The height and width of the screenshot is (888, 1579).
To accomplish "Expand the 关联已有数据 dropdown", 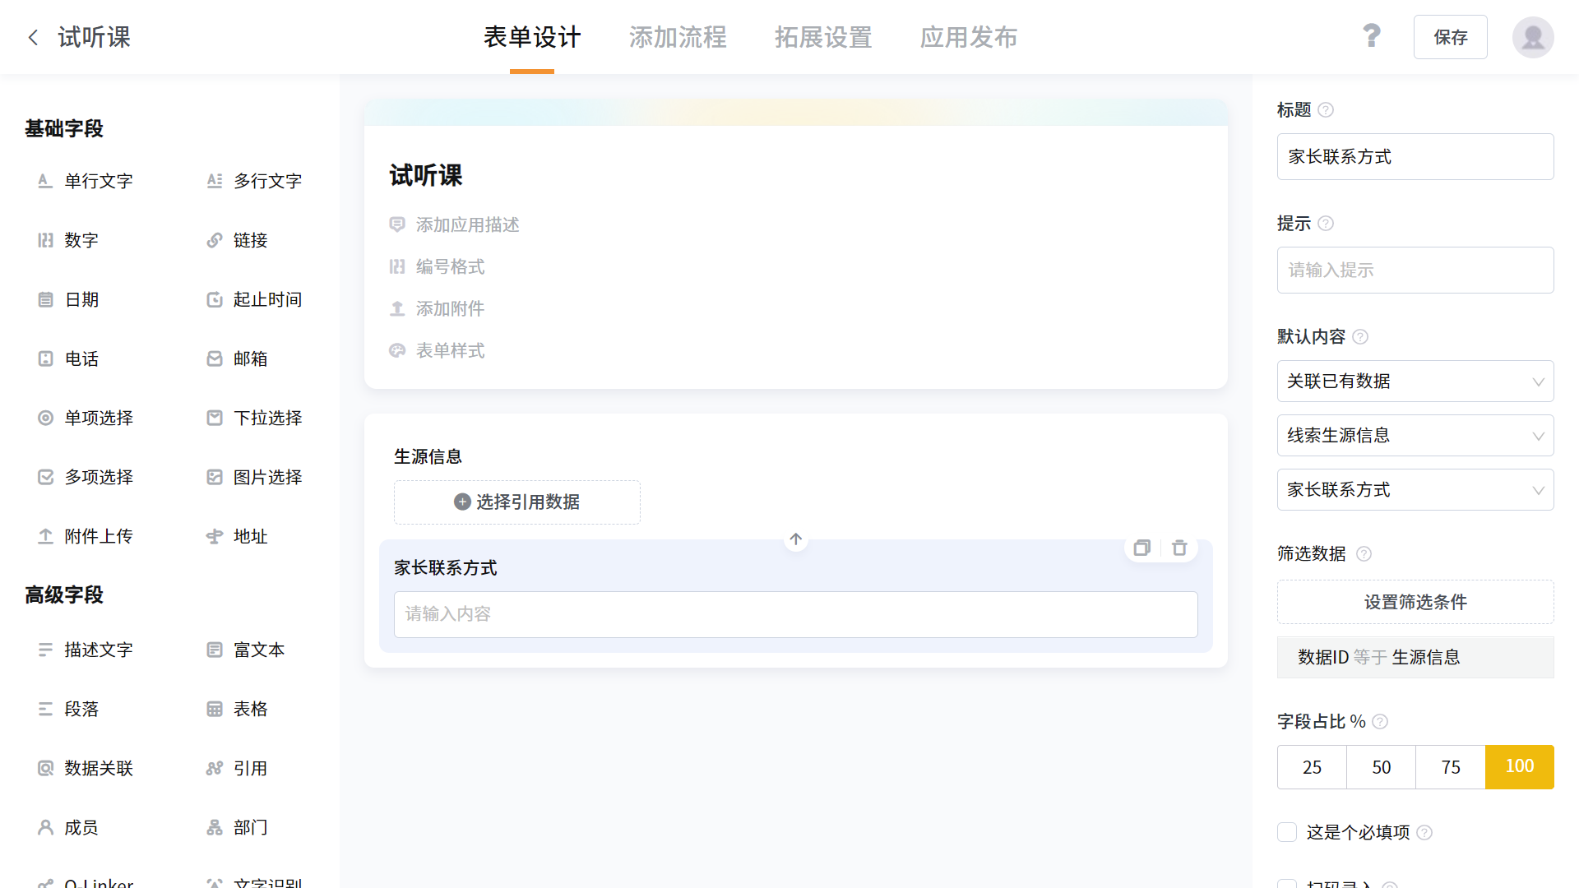I will (1415, 382).
